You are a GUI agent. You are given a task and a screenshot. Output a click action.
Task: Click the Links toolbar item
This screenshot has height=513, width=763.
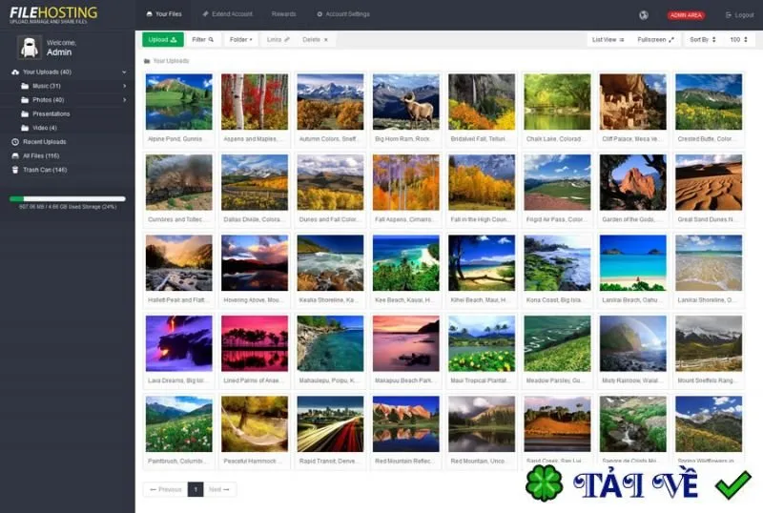pos(278,39)
